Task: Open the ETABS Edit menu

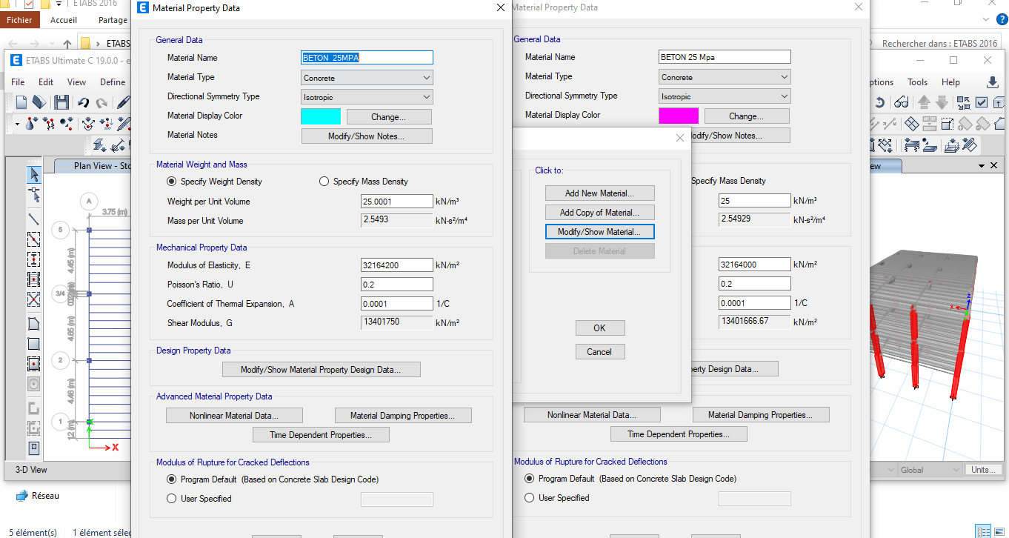Action: click(x=46, y=82)
